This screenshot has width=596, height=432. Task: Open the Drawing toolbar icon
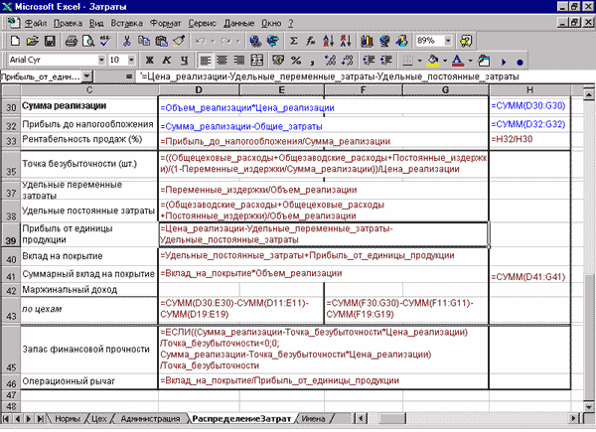[x=401, y=41]
